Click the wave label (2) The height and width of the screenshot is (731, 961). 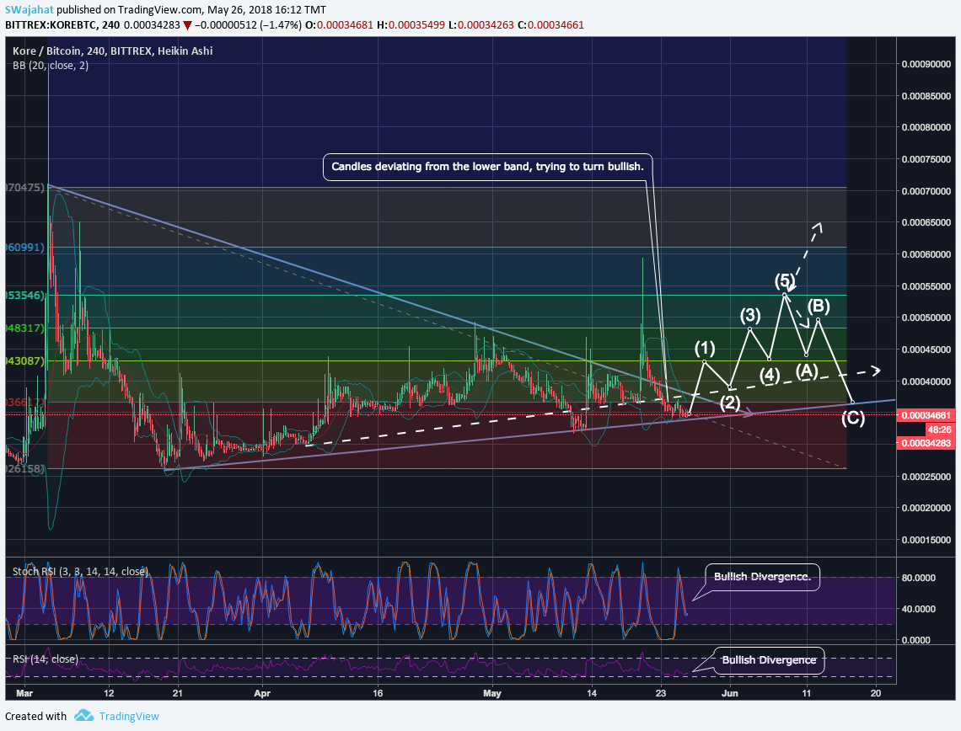(730, 403)
